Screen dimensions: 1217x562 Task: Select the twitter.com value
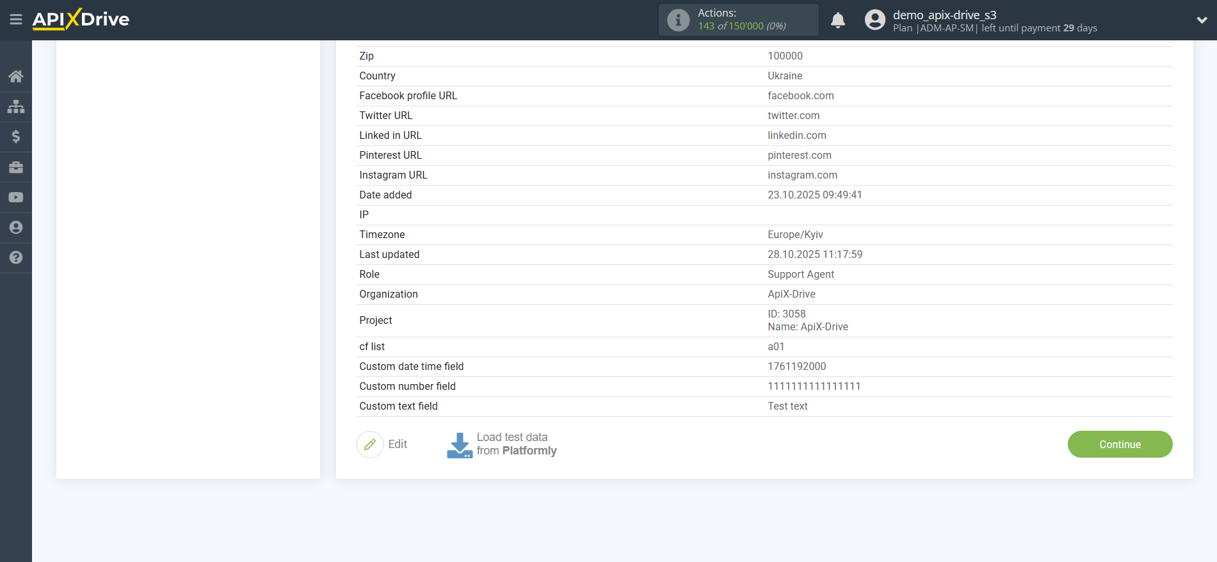point(793,116)
